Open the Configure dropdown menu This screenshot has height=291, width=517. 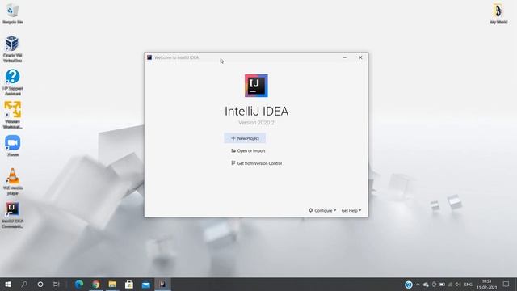coord(322,210)
